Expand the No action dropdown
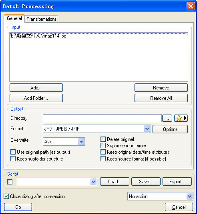The width and height of the screenshot is (197, 214). pyautogui.click(x=190, y=196)
